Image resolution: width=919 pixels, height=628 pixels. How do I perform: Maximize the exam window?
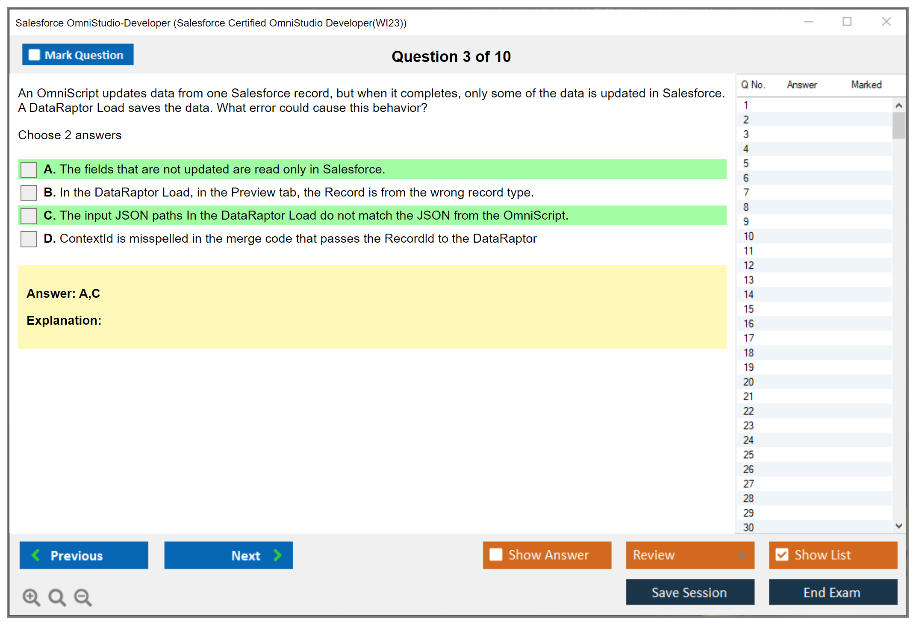[847, 22]
